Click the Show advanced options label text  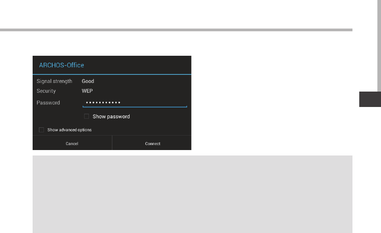tap(69, 130)
